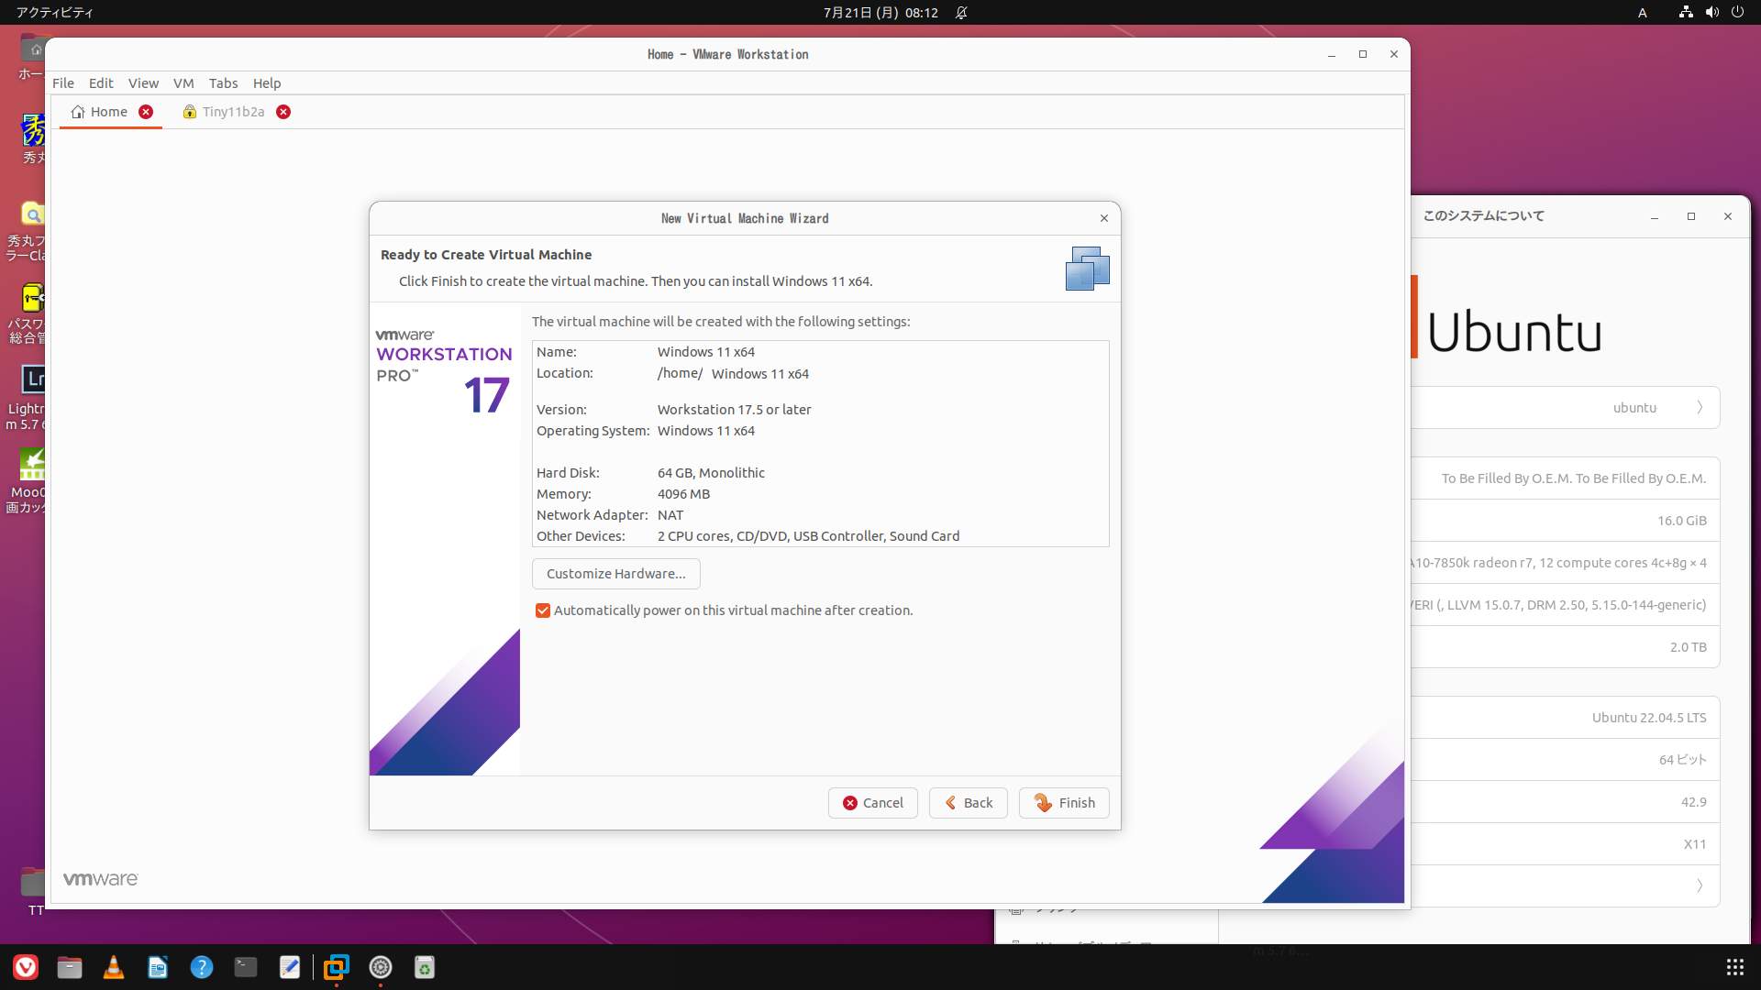The height and width of the screenshot is (990, 1761).
Task: Close the New Virtual Machine Wizard dialog
Action: [1104, 218]
